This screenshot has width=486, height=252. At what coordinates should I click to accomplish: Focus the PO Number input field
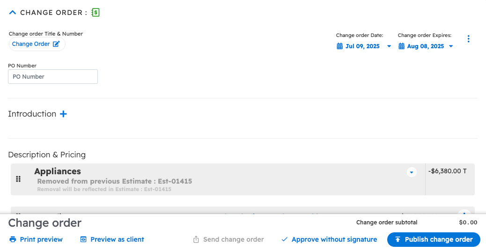[x=53, y=77]
